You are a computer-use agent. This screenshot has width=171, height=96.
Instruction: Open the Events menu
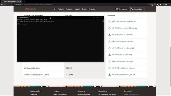(x=84, y=9)
